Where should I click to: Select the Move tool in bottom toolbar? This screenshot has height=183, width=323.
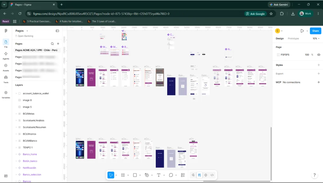[111, 175]
